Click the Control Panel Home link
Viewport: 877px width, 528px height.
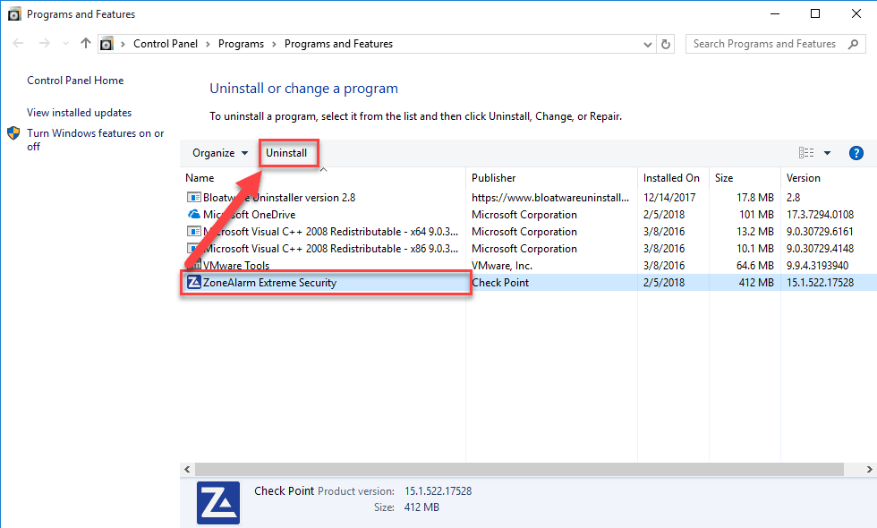(74, 80)
